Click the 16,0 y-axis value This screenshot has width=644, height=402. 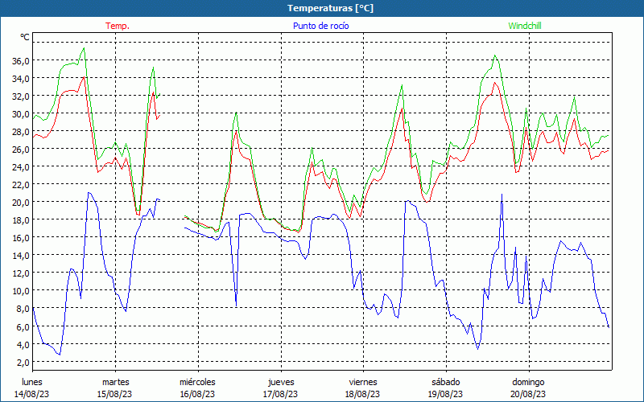[22, 237]
